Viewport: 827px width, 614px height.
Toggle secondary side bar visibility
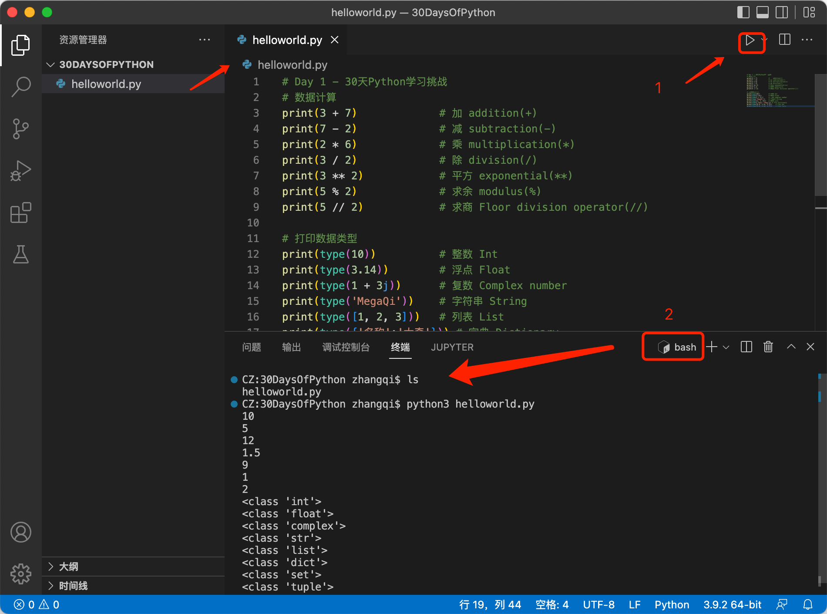click(x=782, y=12)
